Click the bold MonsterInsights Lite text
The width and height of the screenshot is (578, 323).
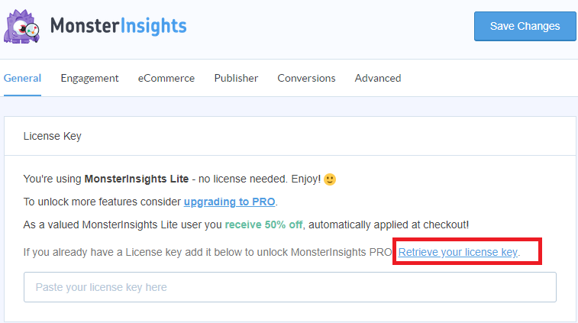136,179
